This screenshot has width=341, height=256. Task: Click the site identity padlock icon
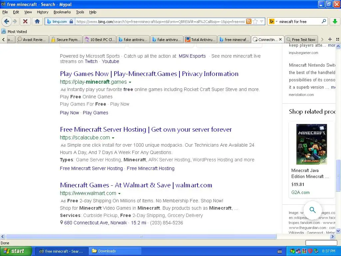(71, 21)
